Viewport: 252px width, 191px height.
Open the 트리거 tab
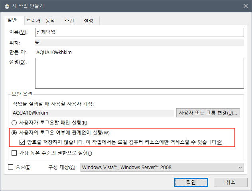33,21
